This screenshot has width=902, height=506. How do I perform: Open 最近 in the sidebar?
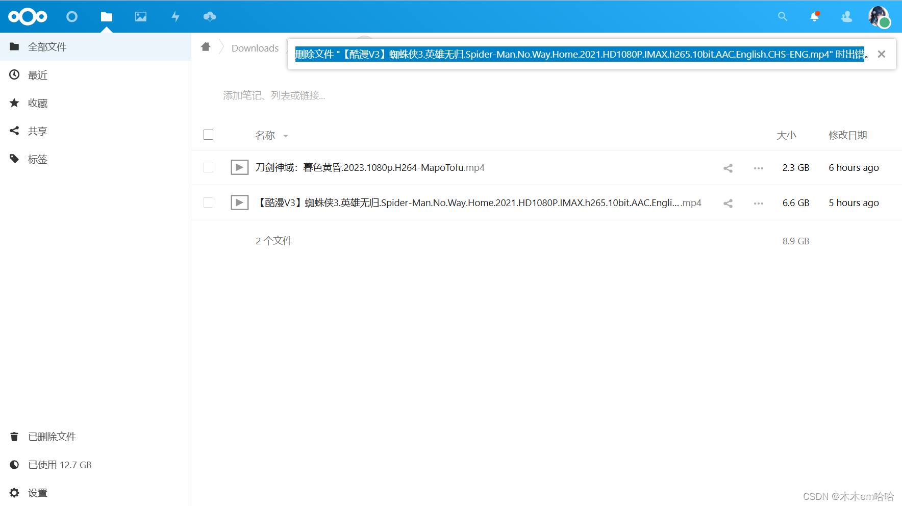(38, 75)
